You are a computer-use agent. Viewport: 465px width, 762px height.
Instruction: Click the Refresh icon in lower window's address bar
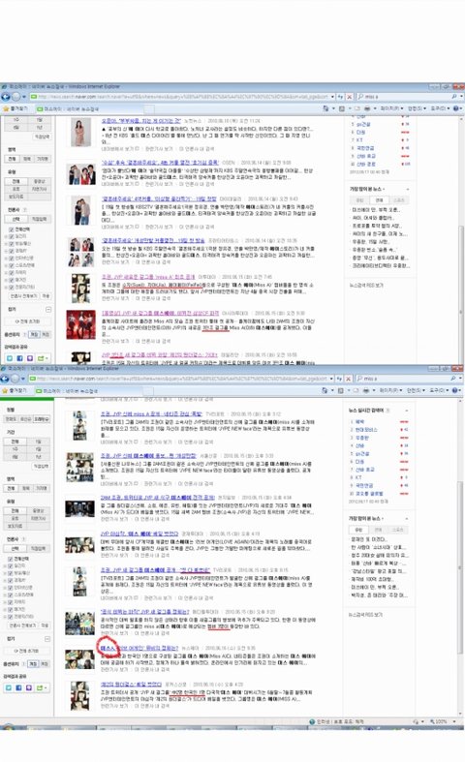click(340, 378)
